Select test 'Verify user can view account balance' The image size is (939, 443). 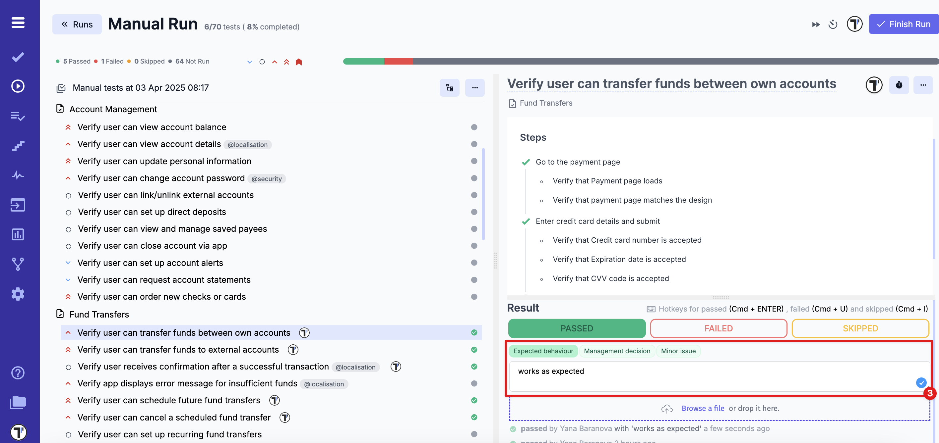[x=152, y=127]
